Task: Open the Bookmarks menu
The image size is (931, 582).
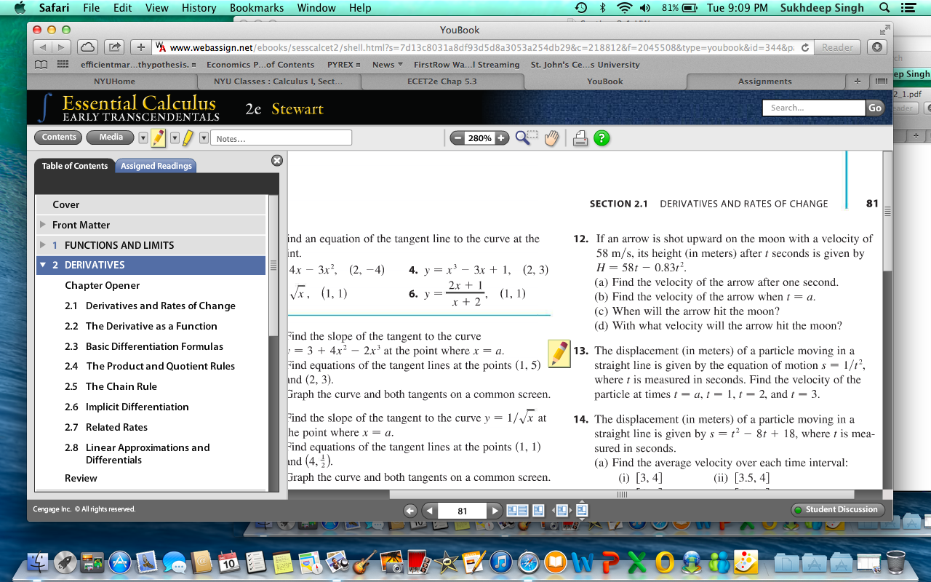Action: [x=257, y=8]
